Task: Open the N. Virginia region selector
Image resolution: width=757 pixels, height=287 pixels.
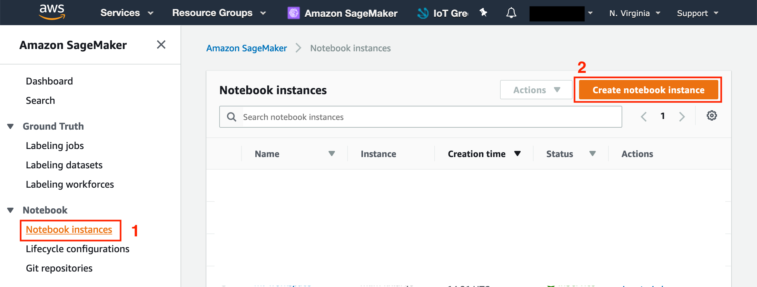Action: click(x=634, y=13)
